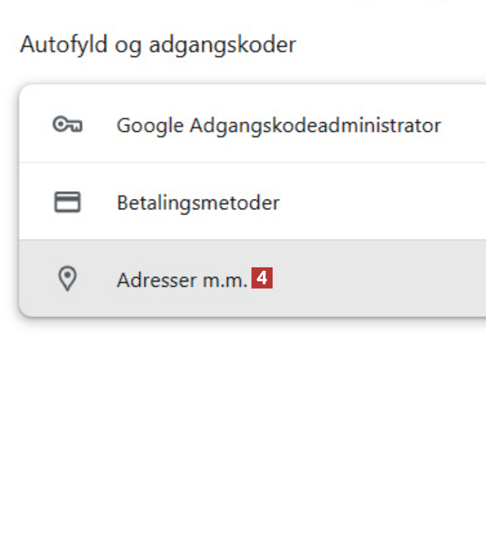Click the credit card icon
This screenshot has height=554, width=486.
(67, 202)
